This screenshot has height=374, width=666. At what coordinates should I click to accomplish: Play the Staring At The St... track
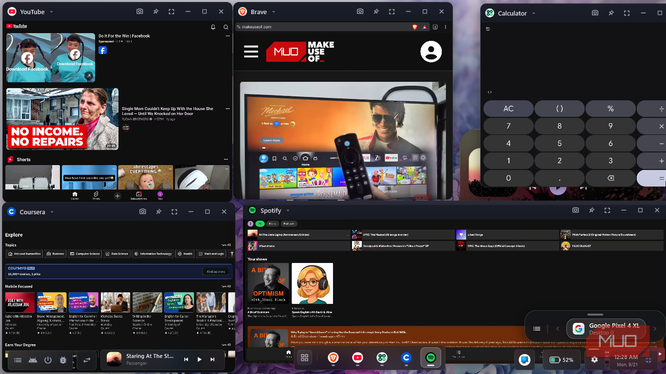(199, 359)
